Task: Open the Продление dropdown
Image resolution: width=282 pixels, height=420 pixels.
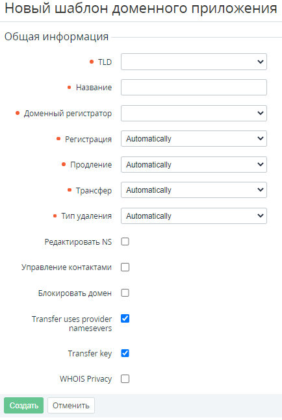Action: click(x=194, y=164)
